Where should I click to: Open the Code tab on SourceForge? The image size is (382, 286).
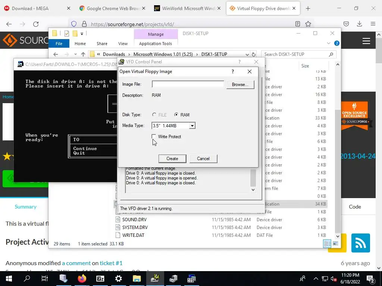pos(355,207)
